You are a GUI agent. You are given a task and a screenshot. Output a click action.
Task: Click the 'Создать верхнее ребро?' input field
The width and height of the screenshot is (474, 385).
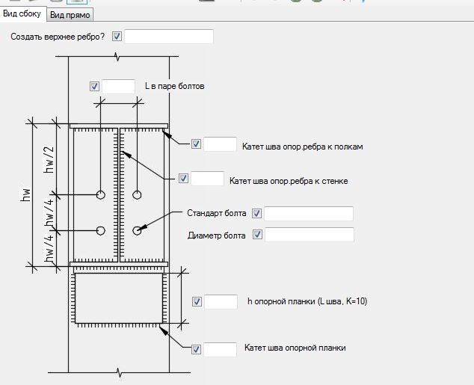(168, 37)
